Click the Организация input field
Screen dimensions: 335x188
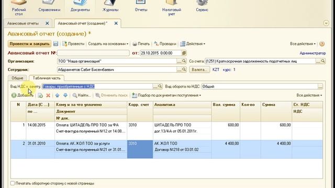point(117,61)
